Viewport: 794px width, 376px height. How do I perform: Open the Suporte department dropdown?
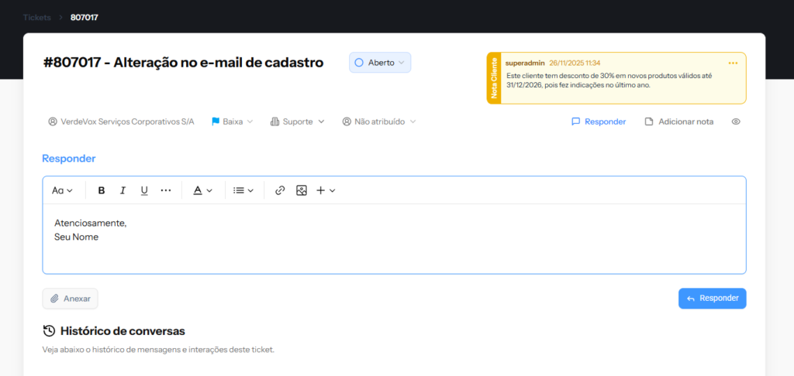click(x=298, y=121)
